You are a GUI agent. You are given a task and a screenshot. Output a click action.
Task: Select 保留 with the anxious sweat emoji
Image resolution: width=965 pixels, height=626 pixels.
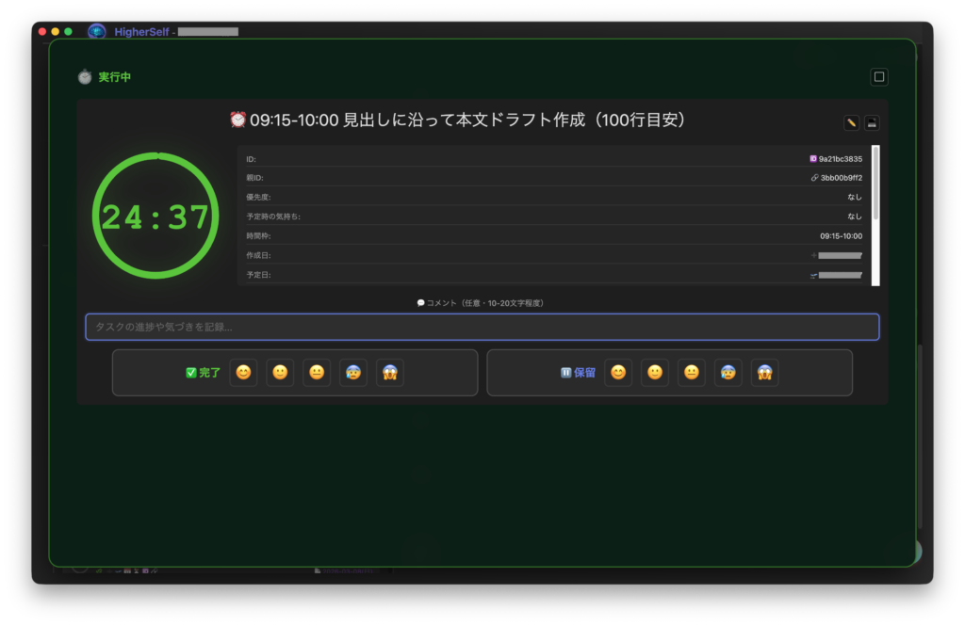click(x=728, y=373)
